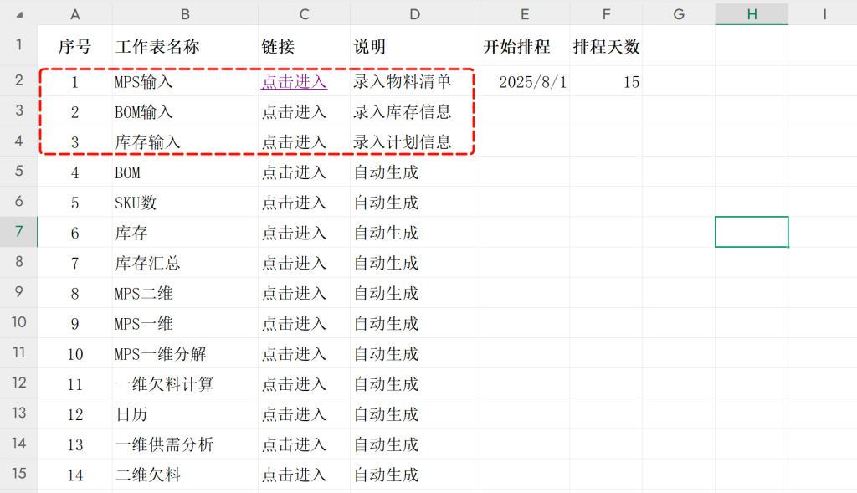The image size is (857, 493).
Task: Follow the 点击进入 link for SKU数
Action: coord(294,203)
